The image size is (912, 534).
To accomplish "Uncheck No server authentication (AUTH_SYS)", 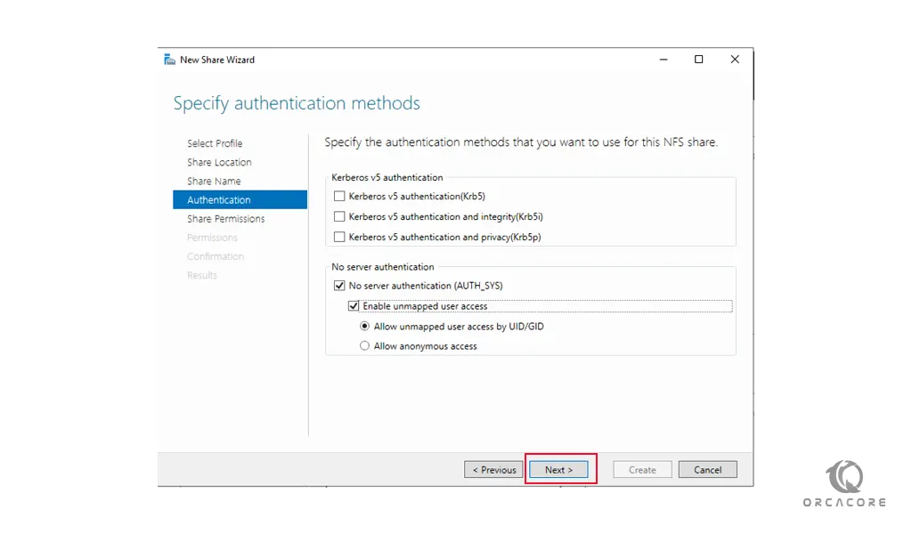I will 339,286.
